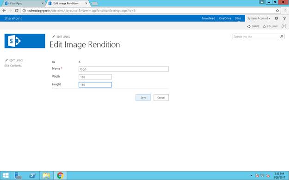Reload the page with refresh icon
This screenshot has height=180, width=289.
point(17,11)
